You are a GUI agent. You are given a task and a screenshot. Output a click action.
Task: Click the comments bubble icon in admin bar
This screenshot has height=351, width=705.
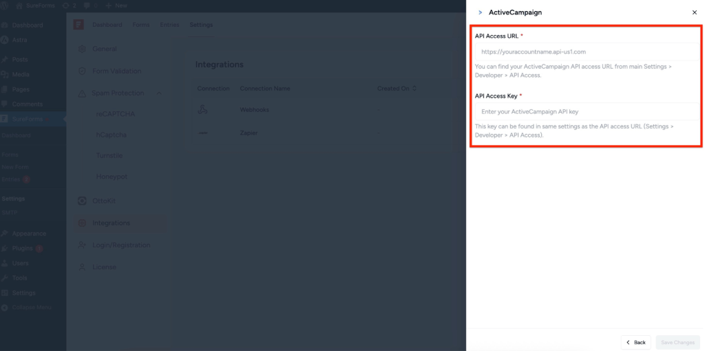[86, 5]
